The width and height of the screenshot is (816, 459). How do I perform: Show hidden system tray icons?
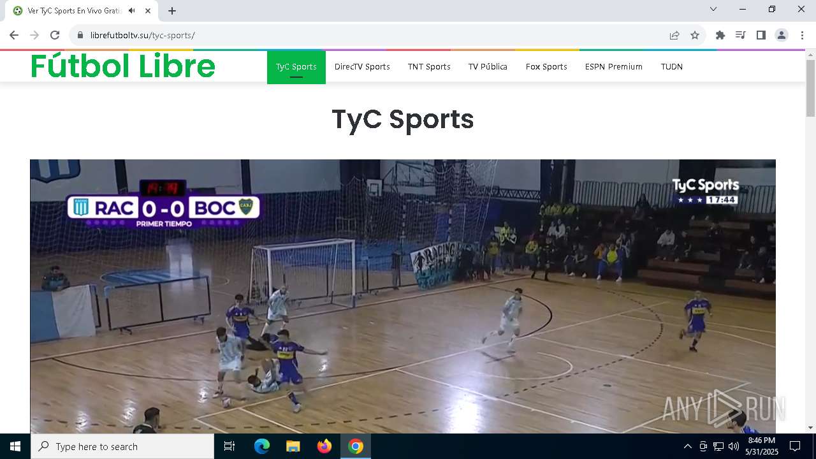(687, 446)
